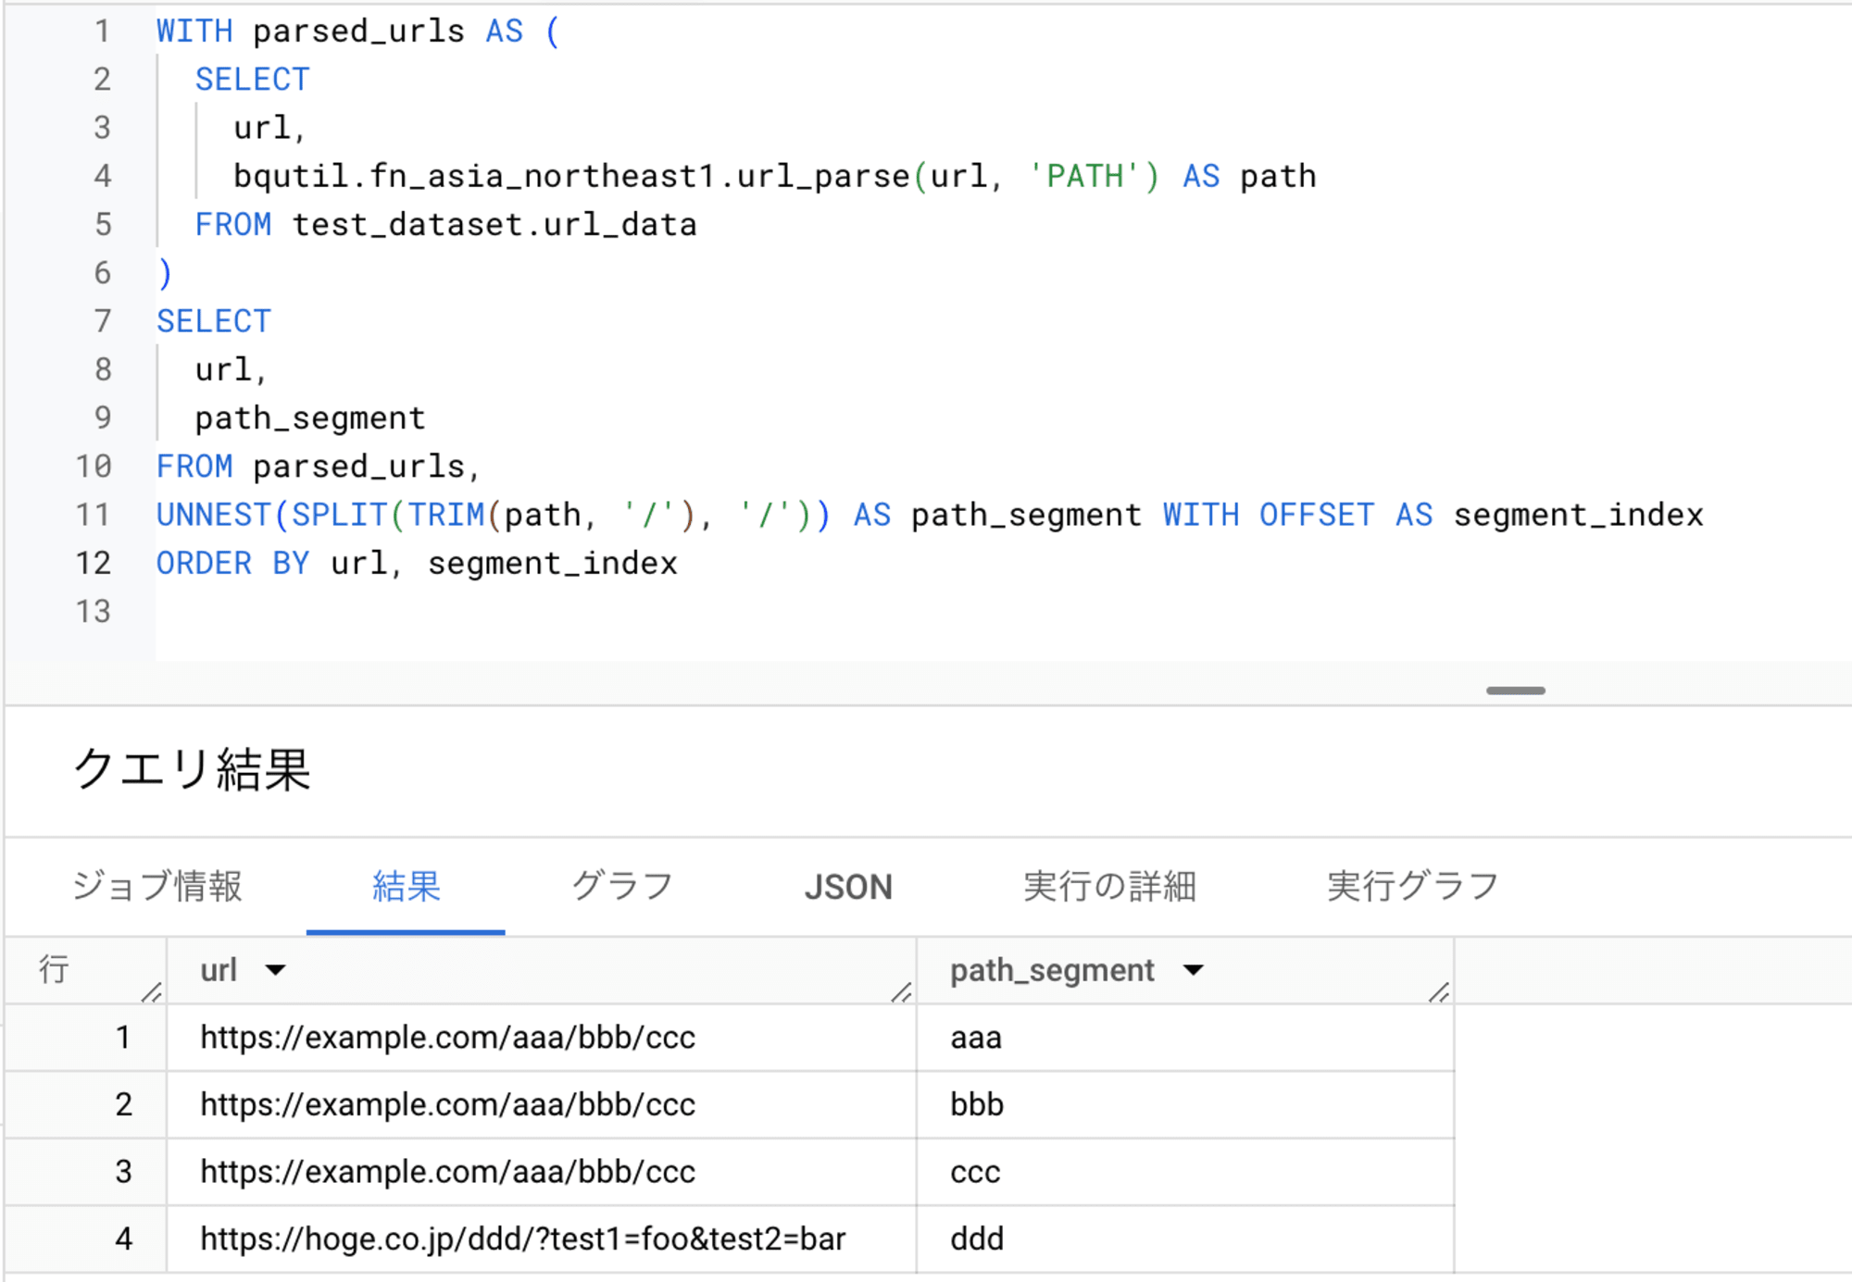This screenshot has height=1282, width=1852.
Task: Click path_segment identifier in line 9
Action: tap(310, 418)
